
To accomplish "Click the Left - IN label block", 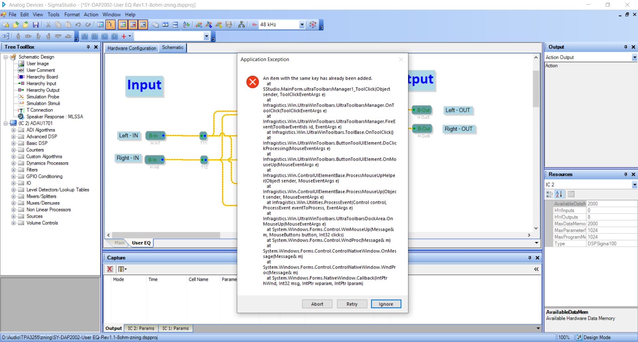I will (x=129, y=135).
